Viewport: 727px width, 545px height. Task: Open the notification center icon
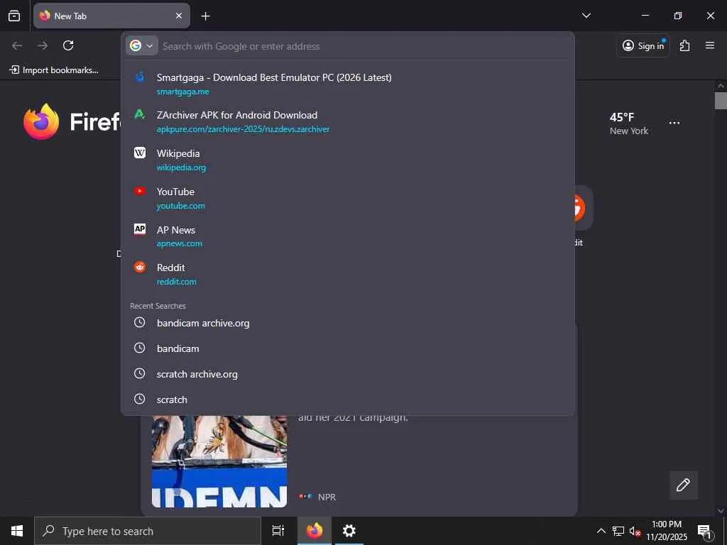705,532
